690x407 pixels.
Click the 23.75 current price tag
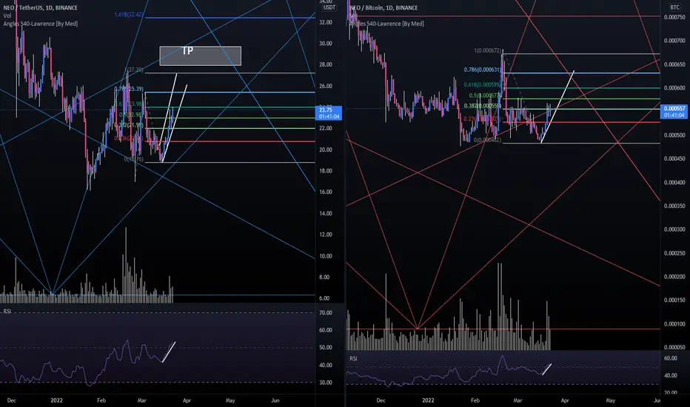click(x=329, y=113)
